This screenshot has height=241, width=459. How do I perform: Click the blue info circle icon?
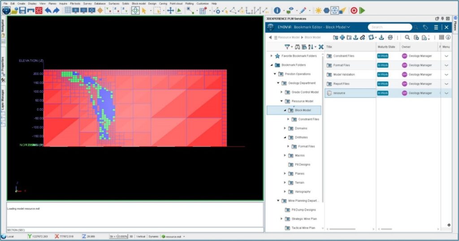click(277, 11)
